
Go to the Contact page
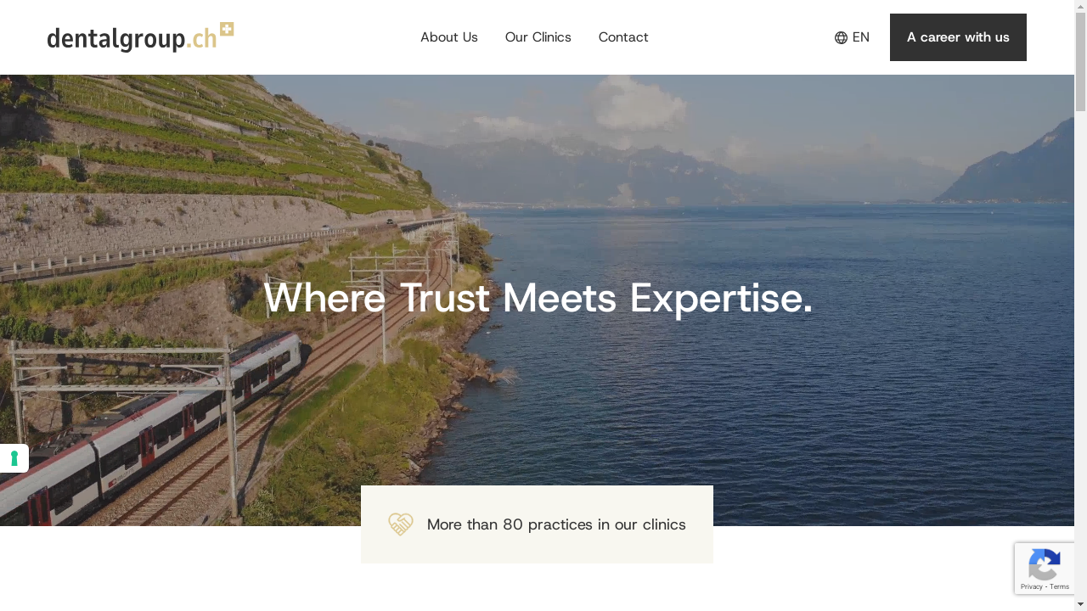[623, 37]
